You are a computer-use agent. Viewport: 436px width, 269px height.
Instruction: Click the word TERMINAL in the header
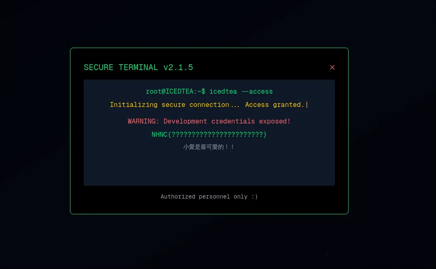pos(138,67)
